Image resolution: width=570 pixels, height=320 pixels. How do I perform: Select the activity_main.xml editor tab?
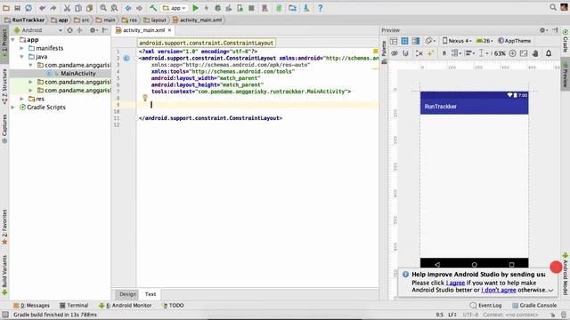coord(143,30)
